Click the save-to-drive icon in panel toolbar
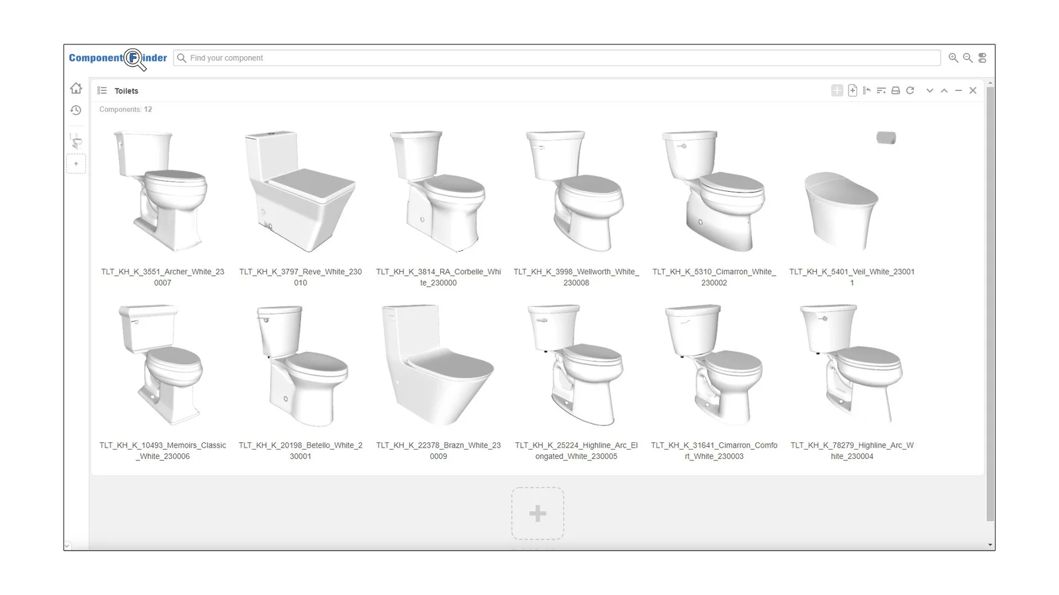The image size is (1059, 595). coord(896,91)
